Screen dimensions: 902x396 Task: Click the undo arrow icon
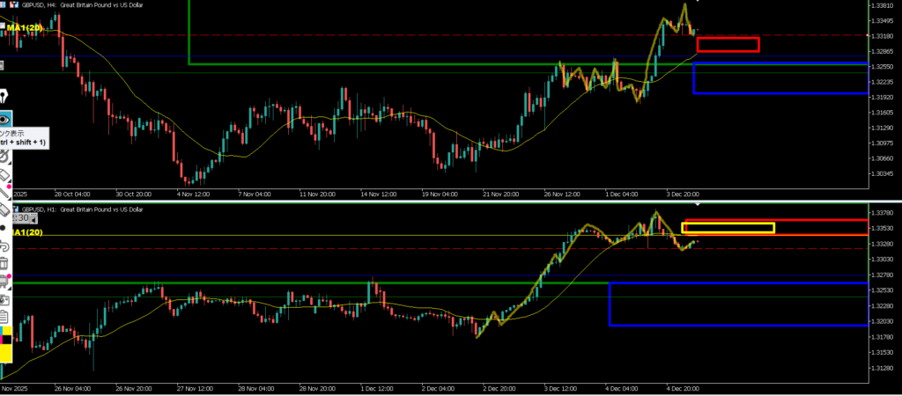click(4, 246)
